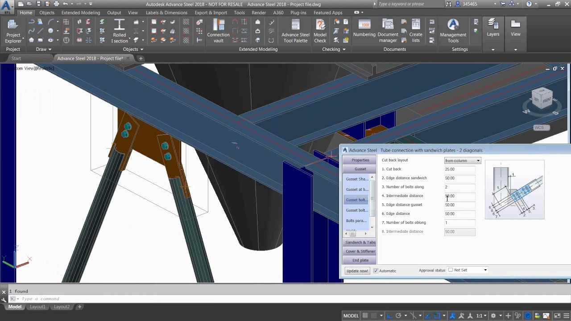This screenshot has height=321, width=571.
Task: Open the Connection vault
Action: (x=218, y=31)
